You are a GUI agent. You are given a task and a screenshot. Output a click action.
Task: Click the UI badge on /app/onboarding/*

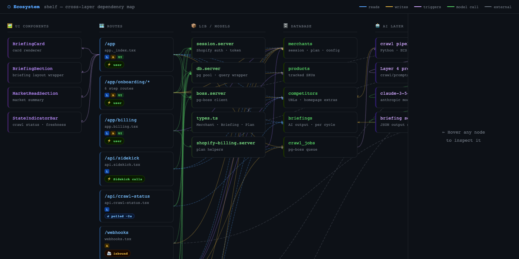[120, 95]
